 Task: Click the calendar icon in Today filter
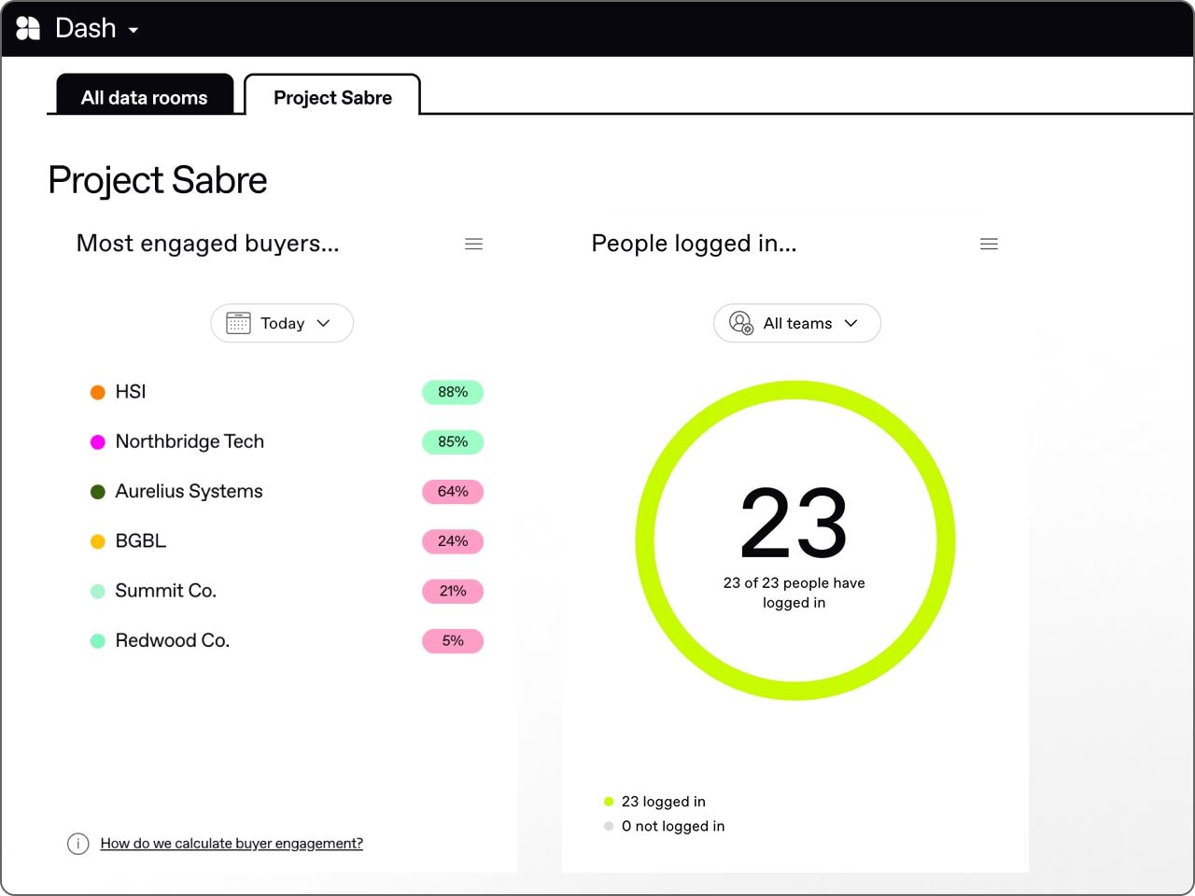[239, 323]
